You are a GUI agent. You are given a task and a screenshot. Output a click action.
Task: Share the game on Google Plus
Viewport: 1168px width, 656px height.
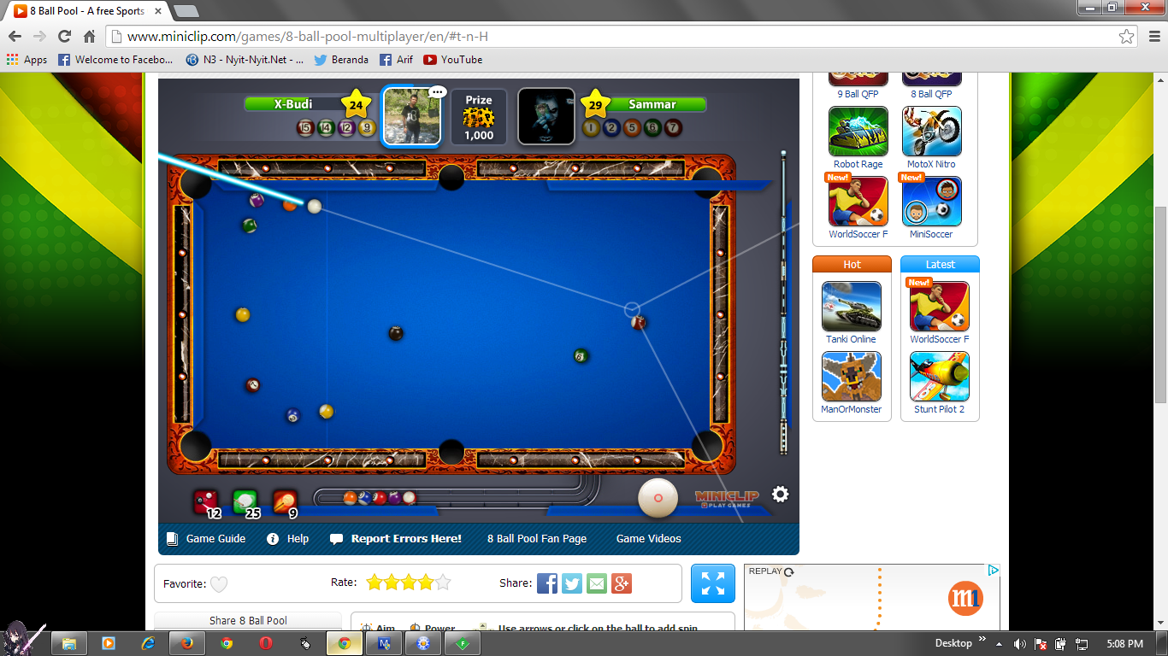(622, 583)
